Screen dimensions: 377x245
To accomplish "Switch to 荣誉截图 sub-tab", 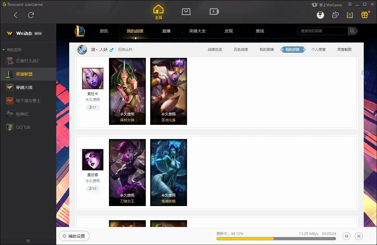I will point(344,50).
